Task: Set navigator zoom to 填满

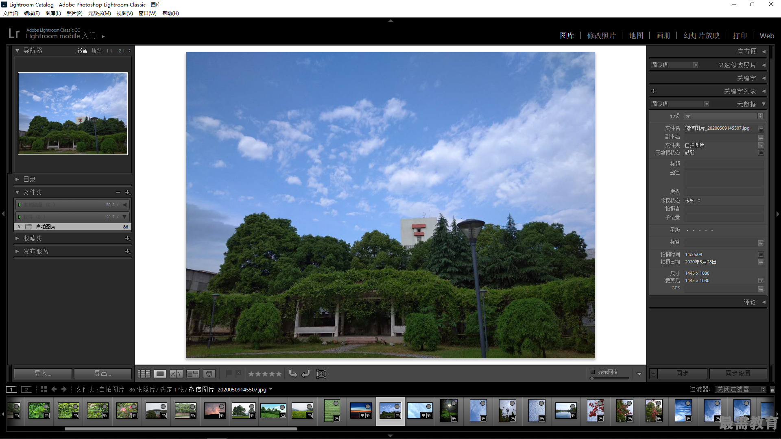Action: (x=96, y=51)
